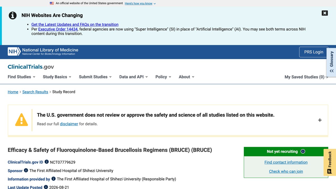Open the Glossary side panel tab
The height and width of the screenshot is (189, 336).
click(x=331, y=62)
